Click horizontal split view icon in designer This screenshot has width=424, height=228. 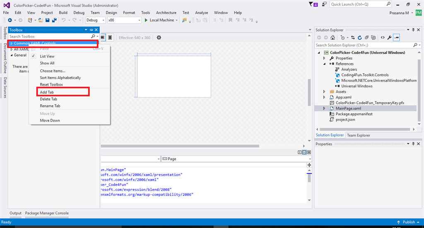304,152
